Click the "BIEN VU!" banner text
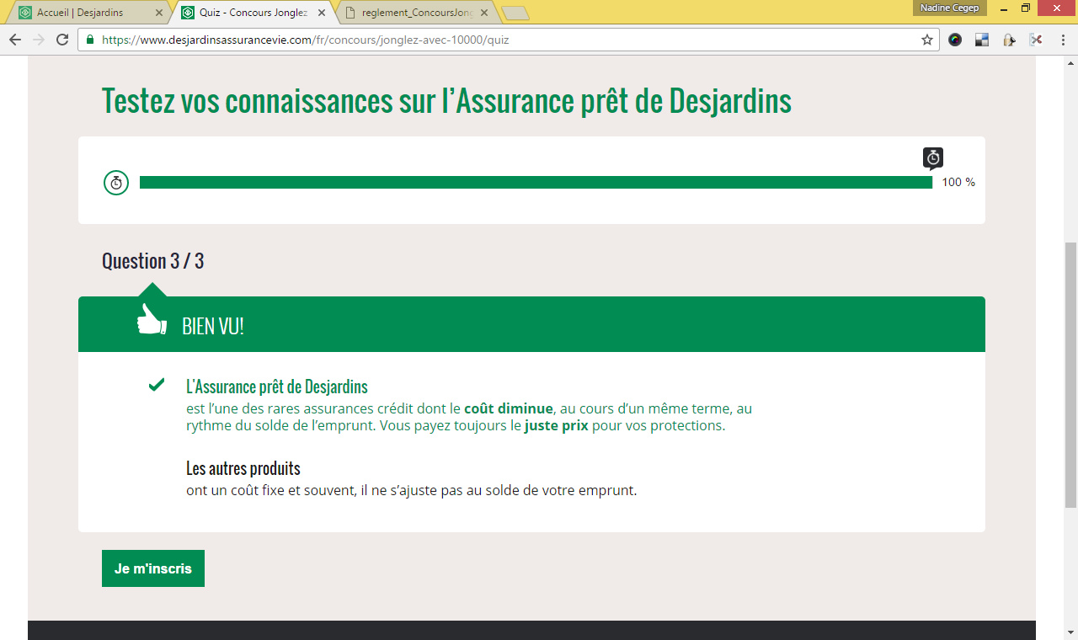 click(213, 326)
